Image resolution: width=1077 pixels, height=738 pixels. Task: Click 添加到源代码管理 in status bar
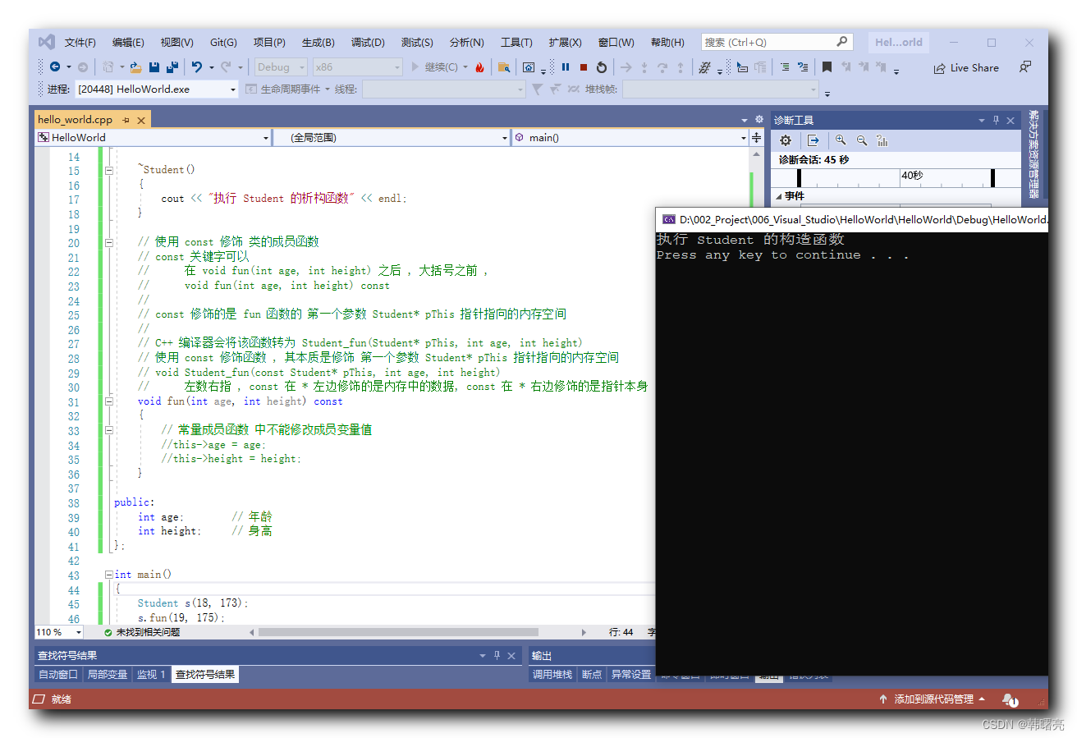coord(933,699)
